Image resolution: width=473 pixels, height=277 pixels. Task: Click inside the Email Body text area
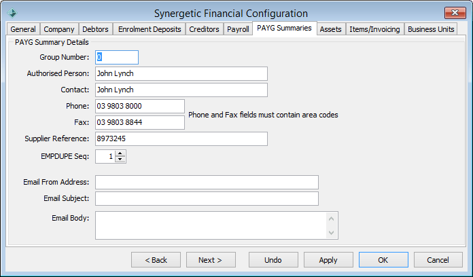211,225
